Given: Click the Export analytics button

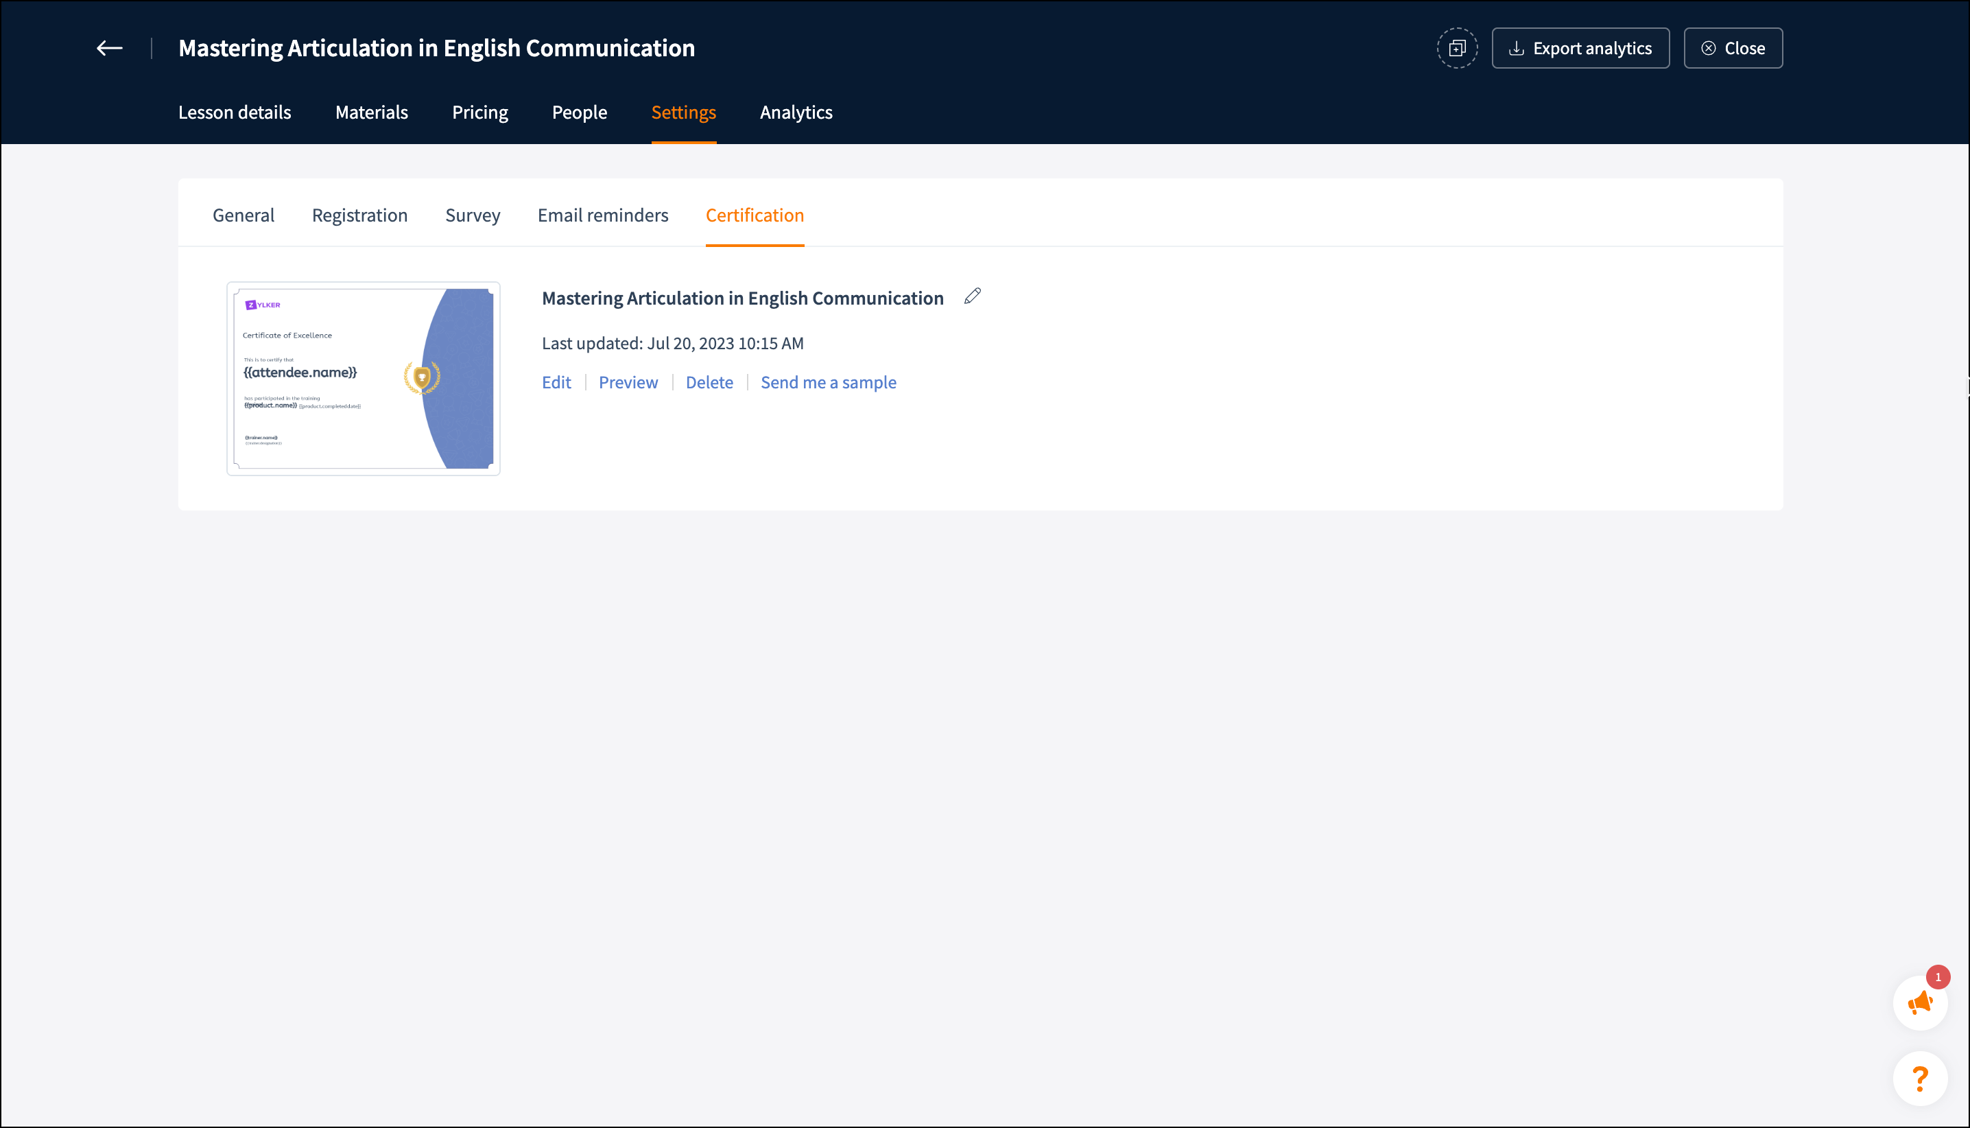Looking at the screenshot, I should (x=1580, y=48).
